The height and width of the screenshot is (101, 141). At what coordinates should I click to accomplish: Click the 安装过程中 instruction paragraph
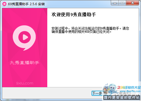[x=90, y=30]
